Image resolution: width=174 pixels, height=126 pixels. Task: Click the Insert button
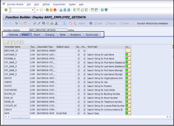98,23
